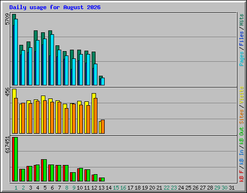Click the yellow visits bar for day 12
Image resolution: width=247 pixels, height=193 pixels.
tap(93, 113)
